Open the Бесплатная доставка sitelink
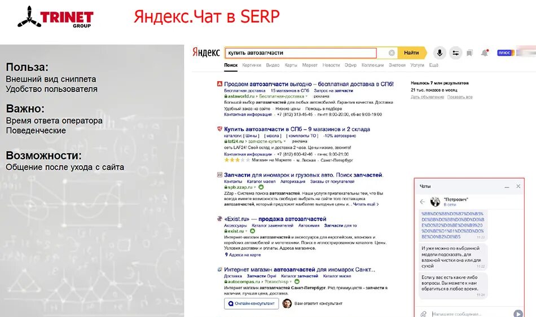The height and width of the screenshot is (317, 536). (245, 90)
